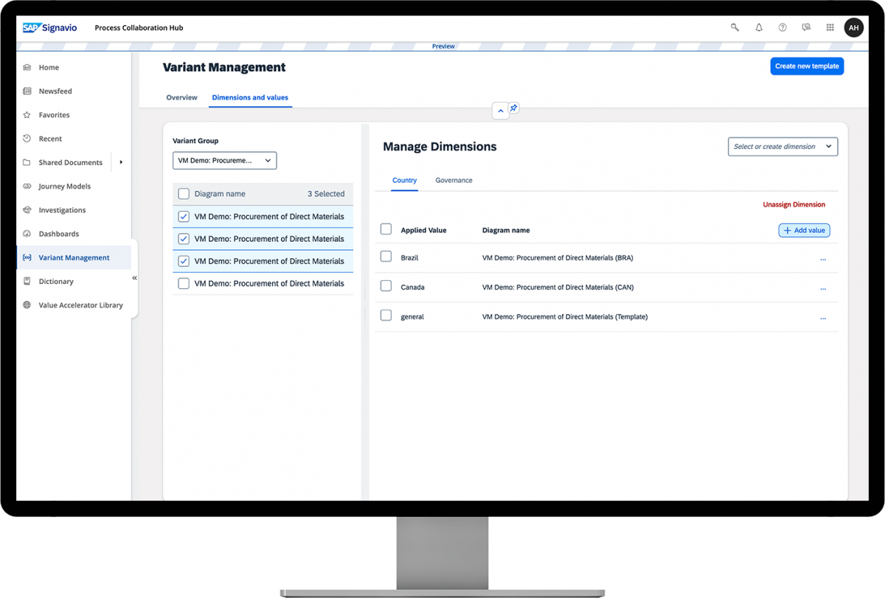Open the Select or create dimension dropdown
Screen dimensions: 885x598
pos(782,146)
